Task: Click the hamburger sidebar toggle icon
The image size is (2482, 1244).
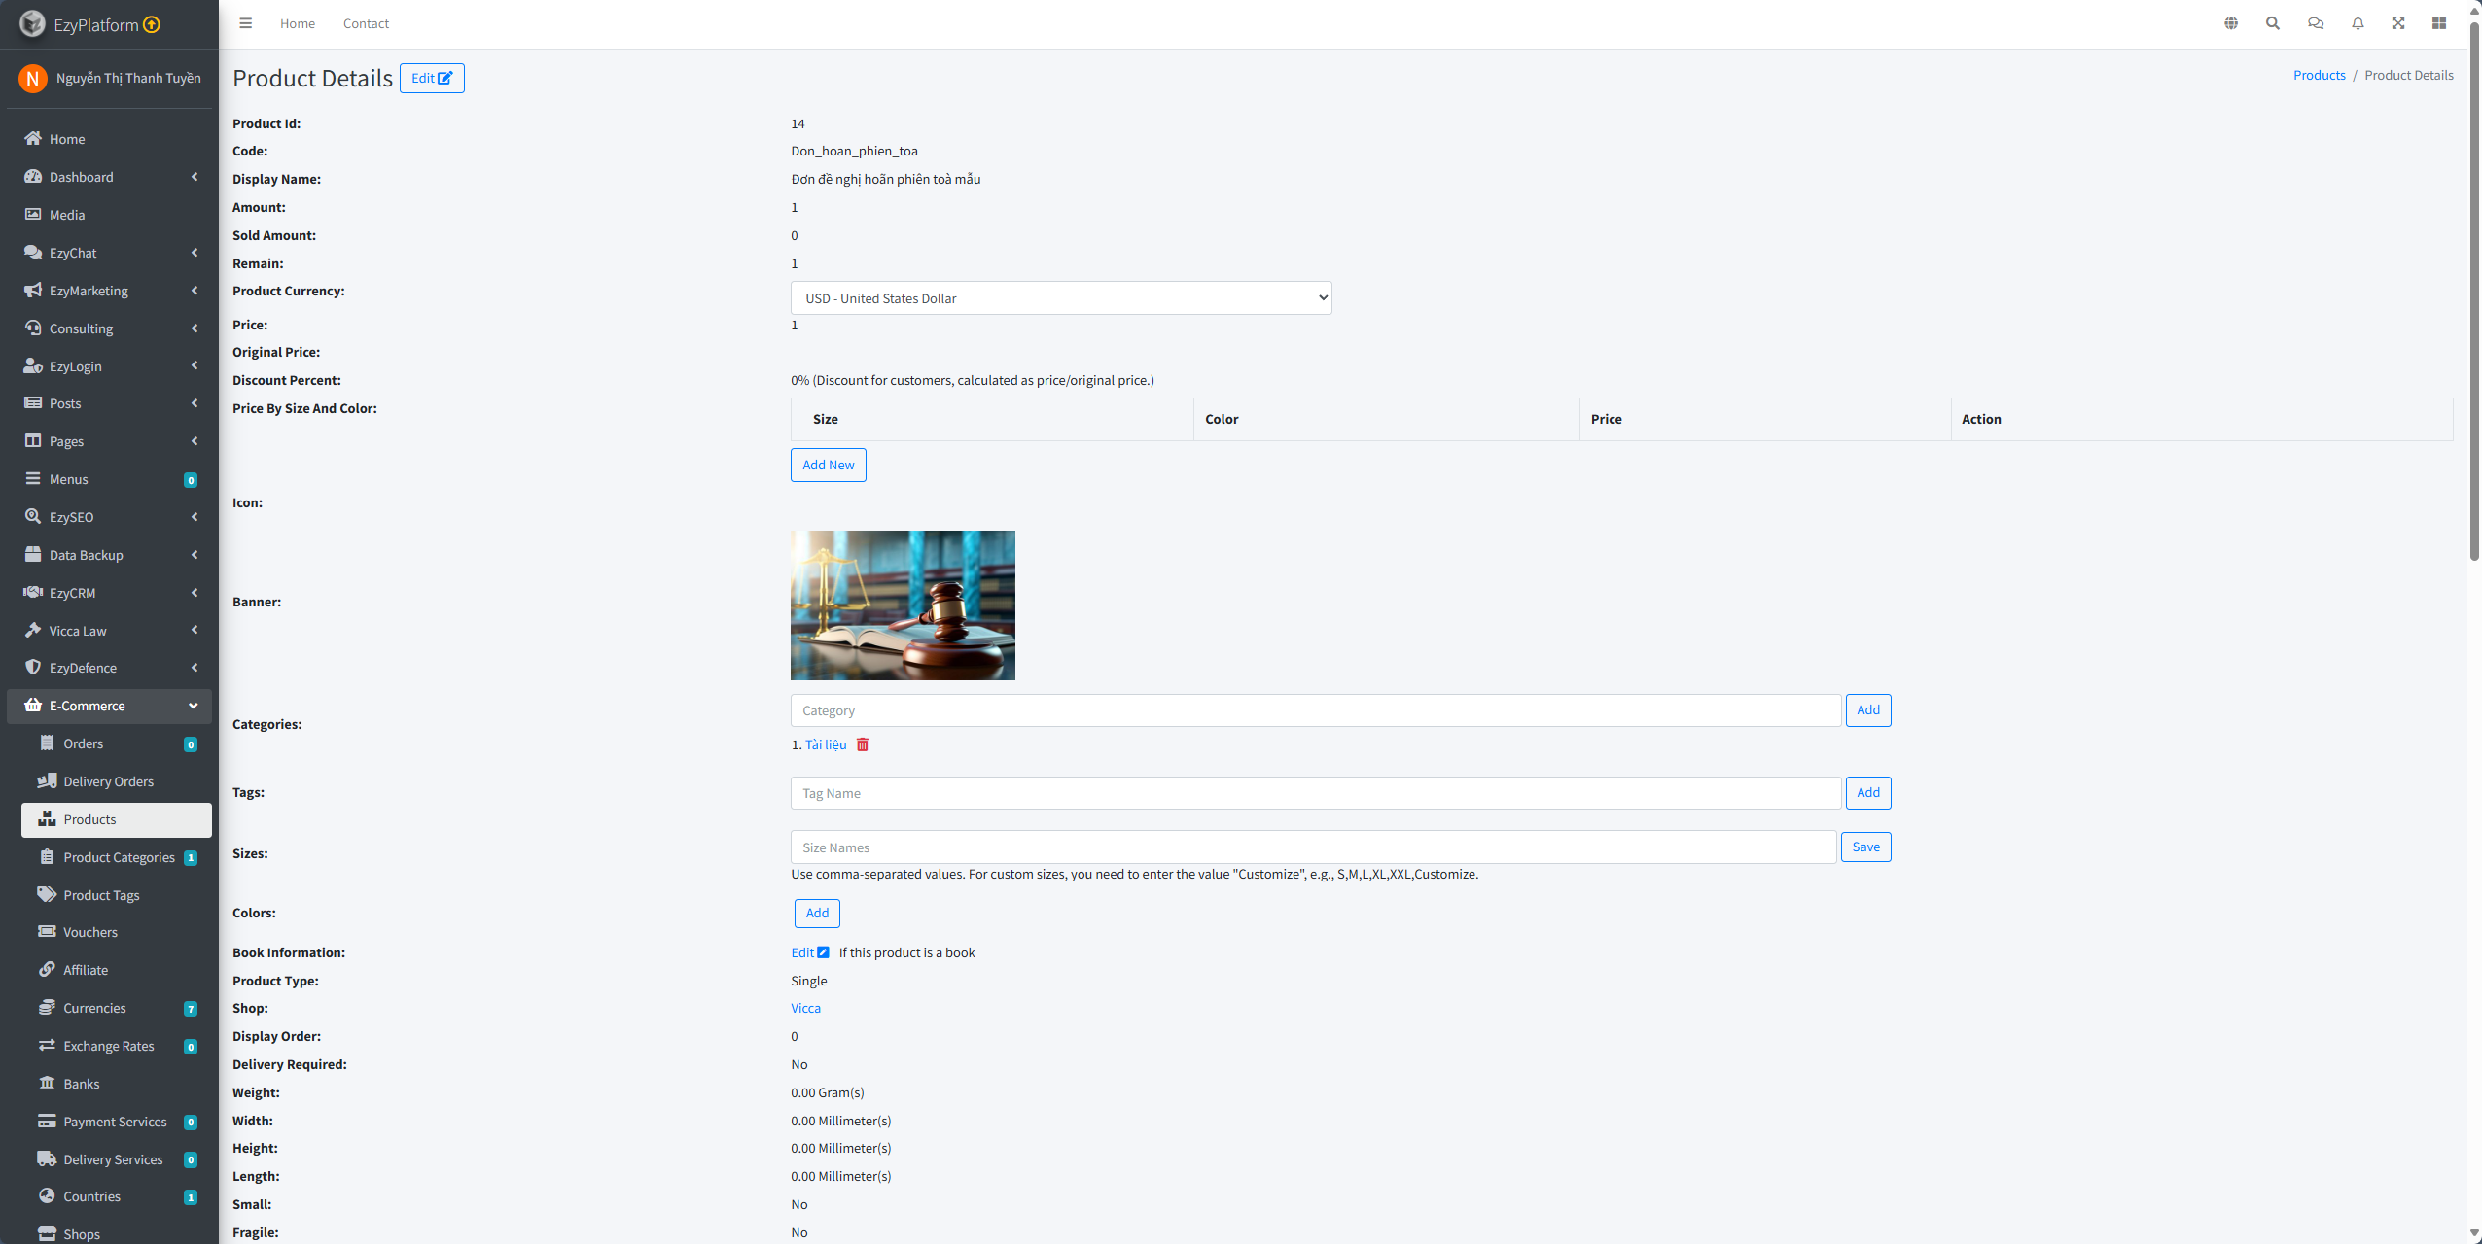Action: point(246,23)
